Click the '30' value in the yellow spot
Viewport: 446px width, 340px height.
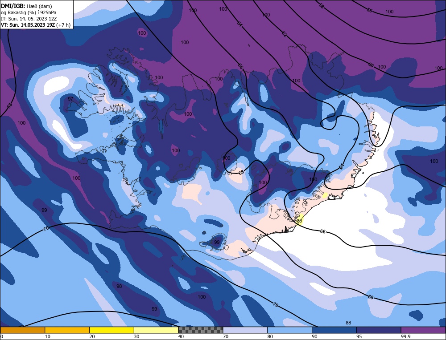click(x=299, y=221)
